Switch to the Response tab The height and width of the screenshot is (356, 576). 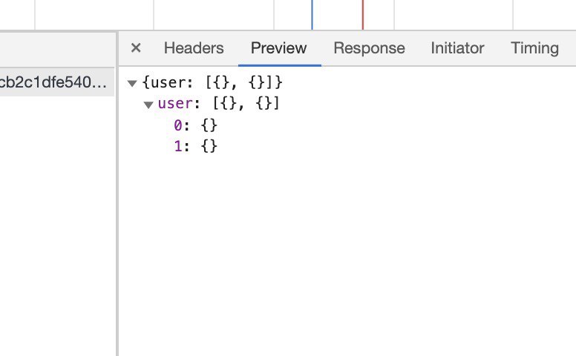[x=369, y=48]
